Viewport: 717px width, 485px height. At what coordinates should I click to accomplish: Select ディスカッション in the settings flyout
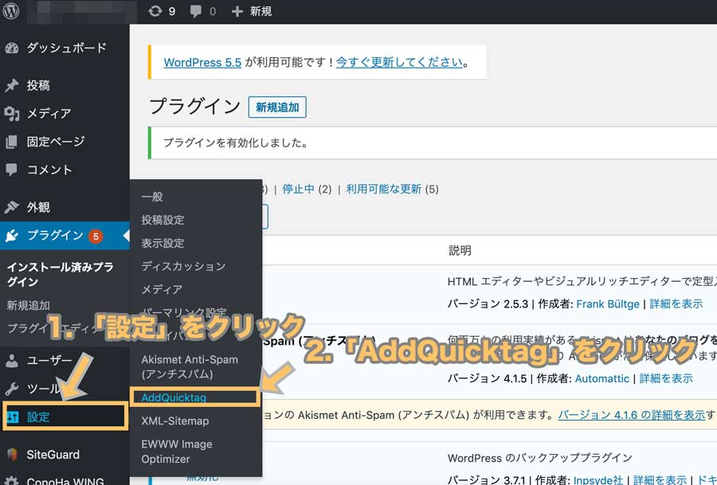click(183, 266)
